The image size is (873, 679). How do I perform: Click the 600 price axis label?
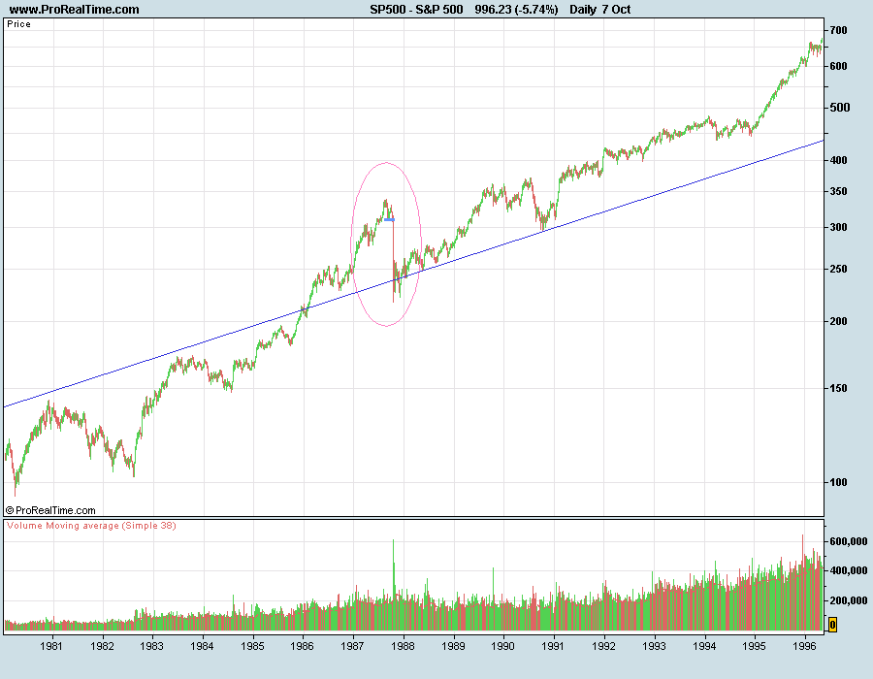click(838, 66)
